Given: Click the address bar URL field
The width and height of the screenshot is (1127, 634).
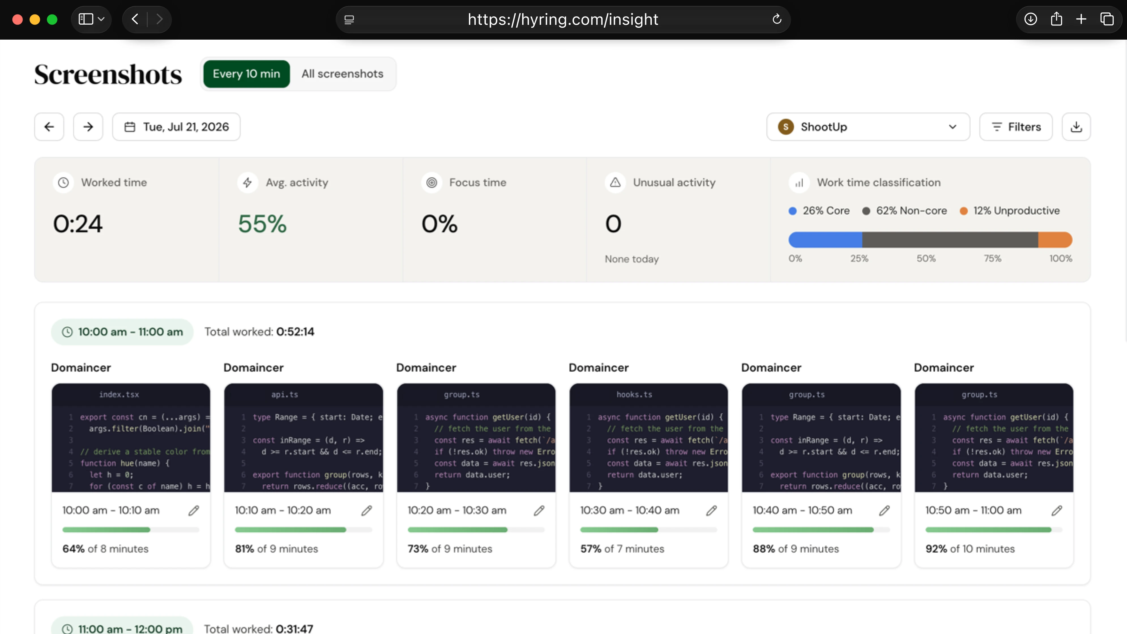Looking at the screenshot, I should pyautogui.click(x=563, y=19).
